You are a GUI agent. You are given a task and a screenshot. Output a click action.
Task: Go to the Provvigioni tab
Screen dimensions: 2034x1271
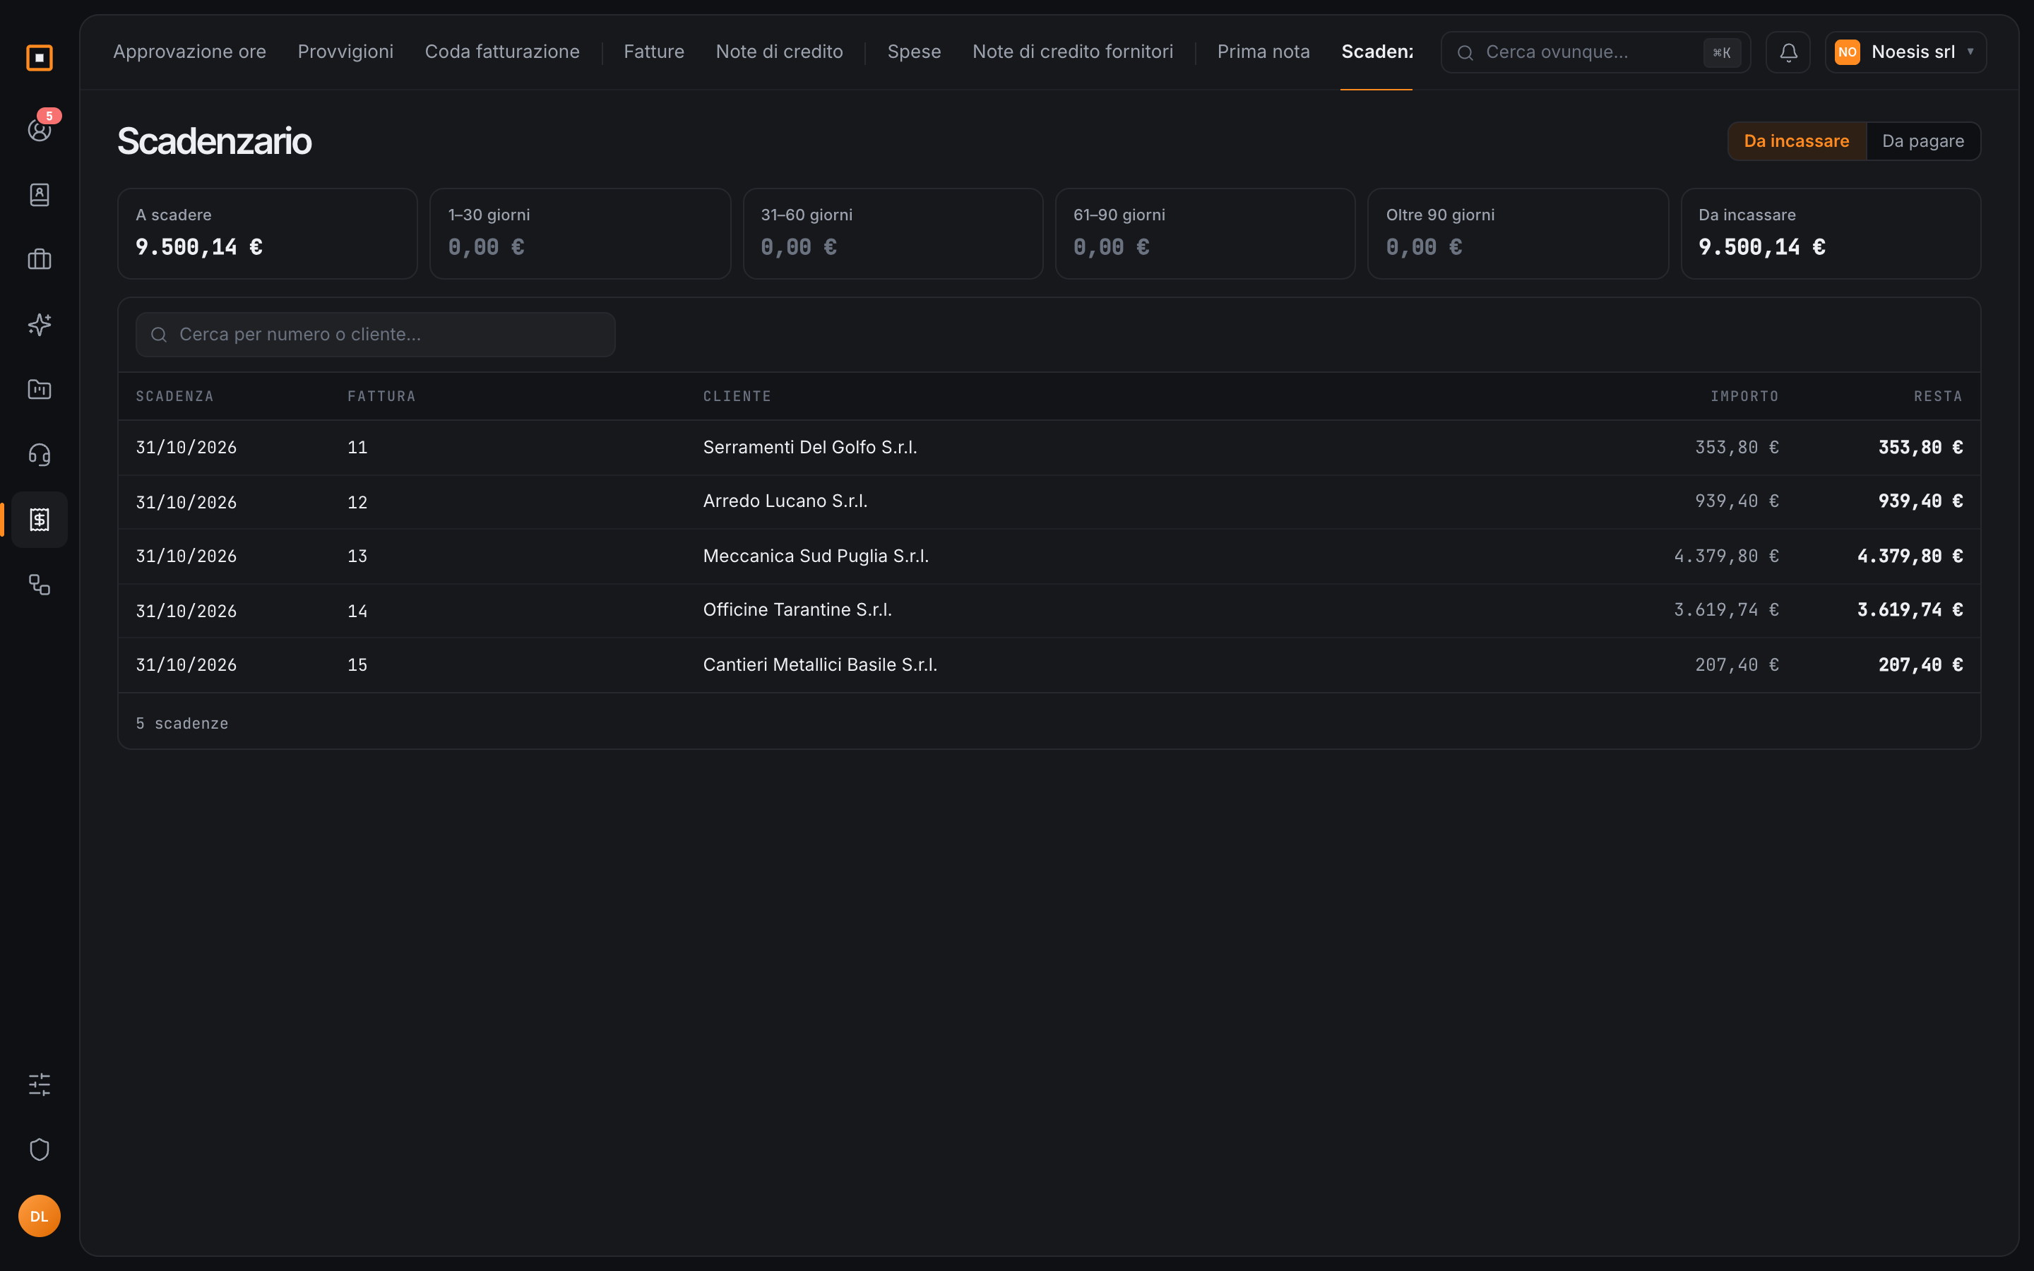pyautogui.click(x=345, y=52)
